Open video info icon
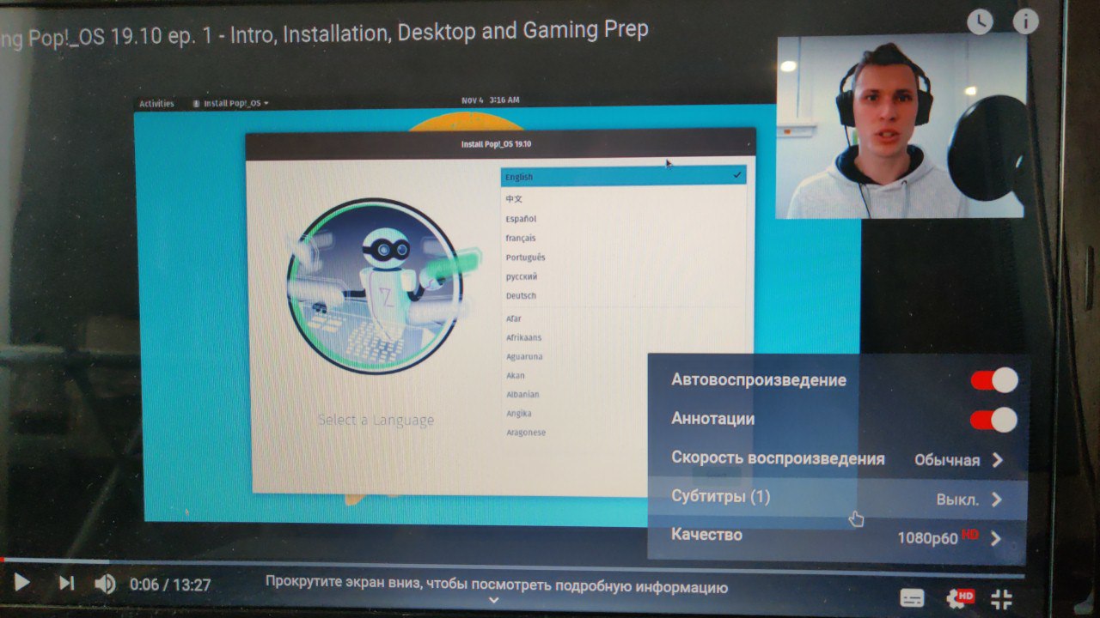Image resolution: width=1100 pixels, height=618 pixels. [x=1025, y=21]
